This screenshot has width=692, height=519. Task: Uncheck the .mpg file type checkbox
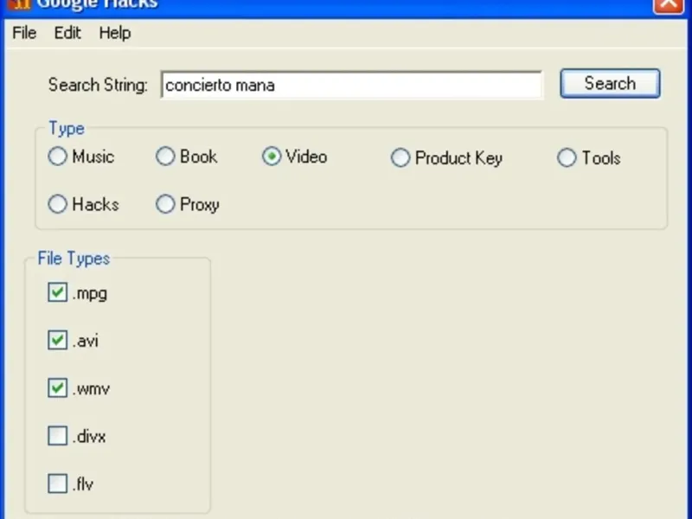[x=57, y=292]
